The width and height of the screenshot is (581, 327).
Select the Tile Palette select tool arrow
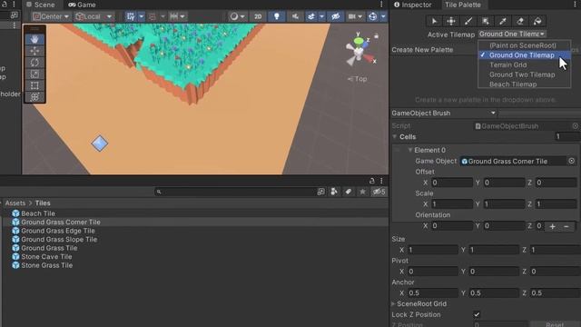pos(434,21)
